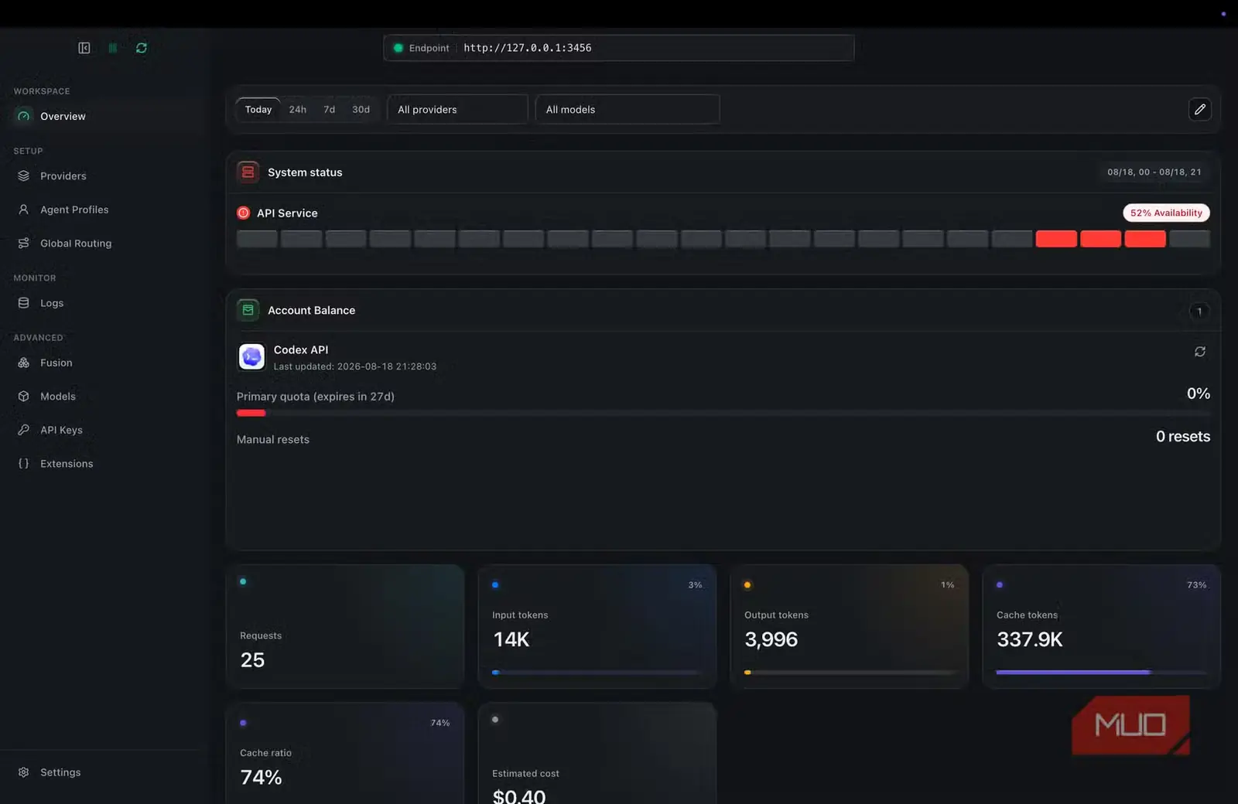
Task: Refresh the Codex API balance
Action: coord(1200,352)
